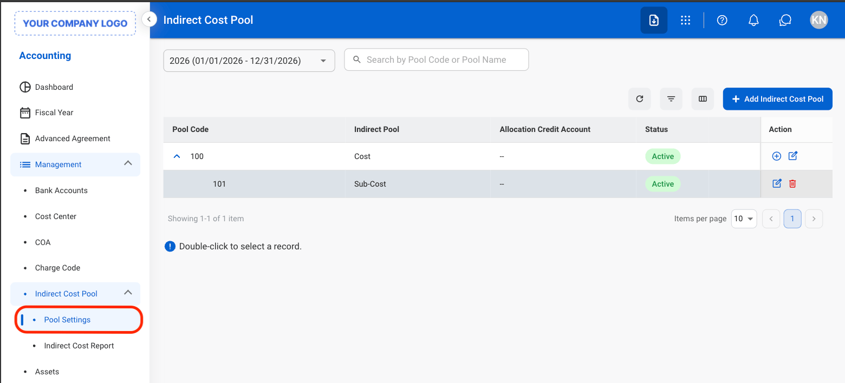This screenshot has width=845, height=383.
Task: Click the search magnifier icon
Action: coord(357,60)
